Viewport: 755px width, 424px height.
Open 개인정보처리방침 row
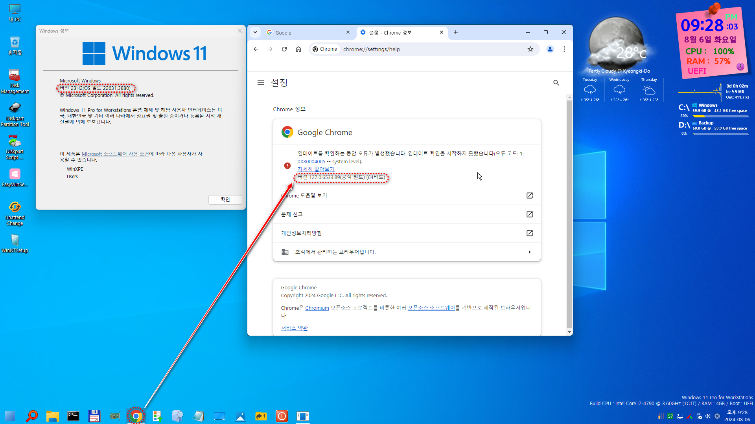pos(407,233)
